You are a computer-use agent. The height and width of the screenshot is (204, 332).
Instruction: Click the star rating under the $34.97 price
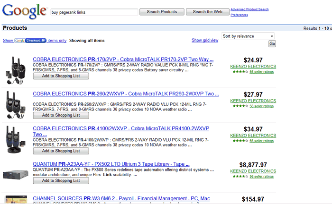tap(240, 141)
